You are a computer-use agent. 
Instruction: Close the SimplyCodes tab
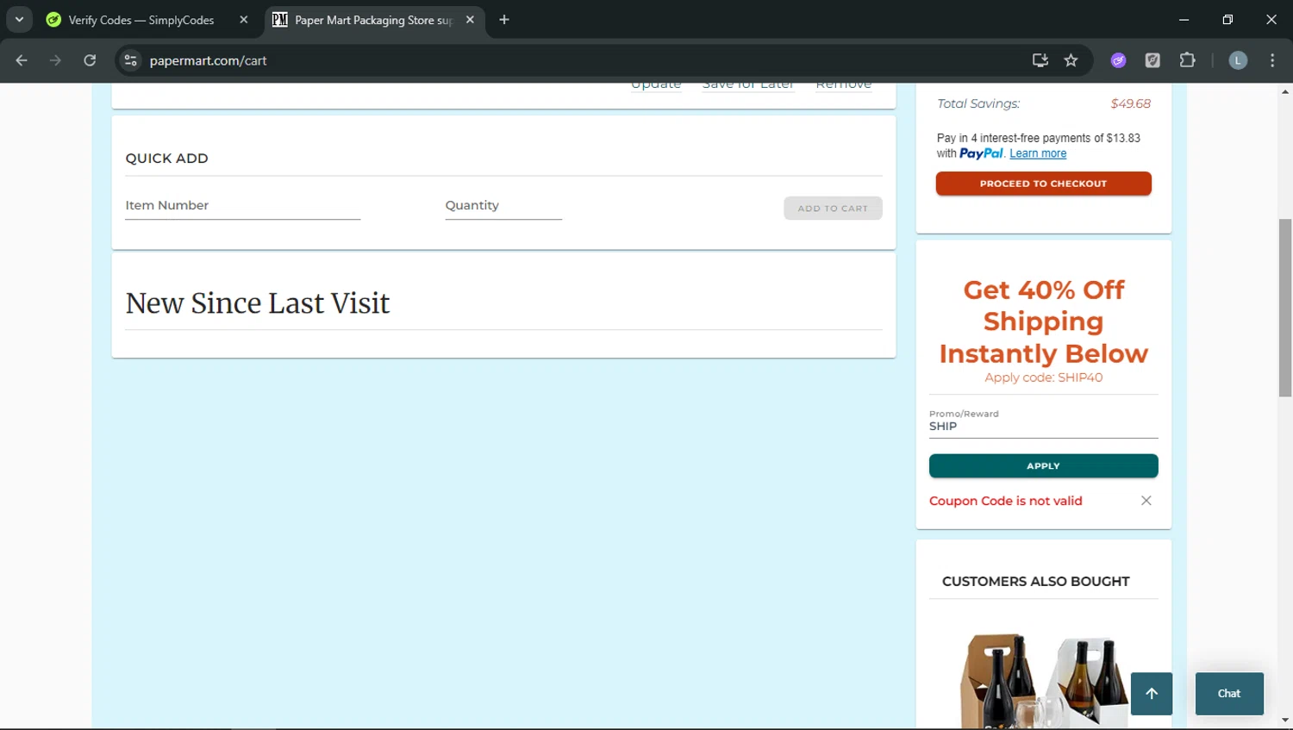click(244, 20)
